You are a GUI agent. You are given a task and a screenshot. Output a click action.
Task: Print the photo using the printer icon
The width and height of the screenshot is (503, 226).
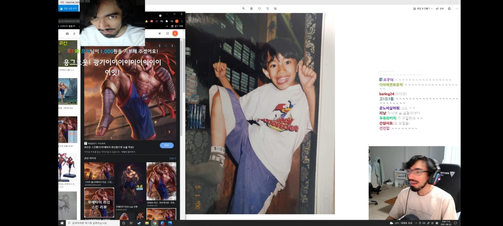point(449,8)
